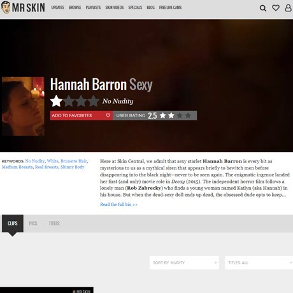Follow the White keyword link

click(52, 161)
